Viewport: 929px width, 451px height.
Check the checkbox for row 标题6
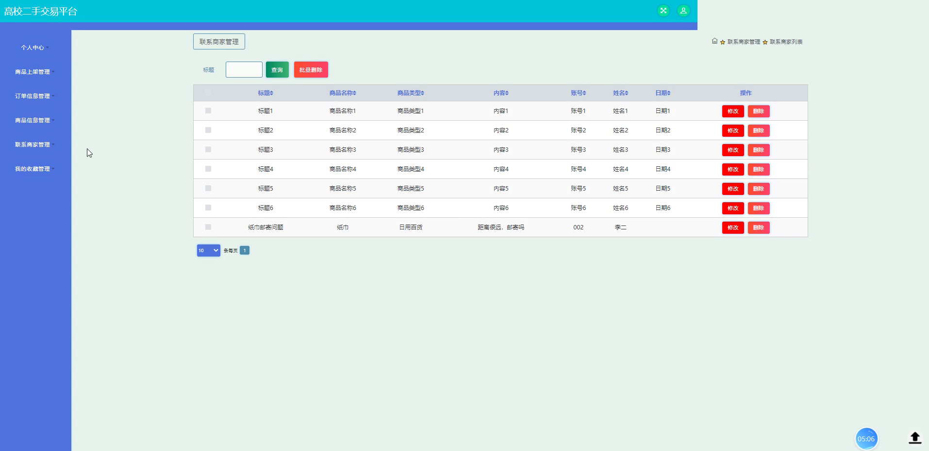pyautogui.click(x=208, y=208)
